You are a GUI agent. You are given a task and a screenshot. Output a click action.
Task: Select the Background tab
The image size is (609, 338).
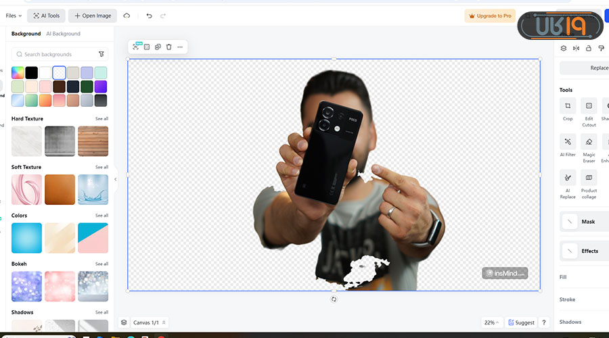tap(26, 34)
